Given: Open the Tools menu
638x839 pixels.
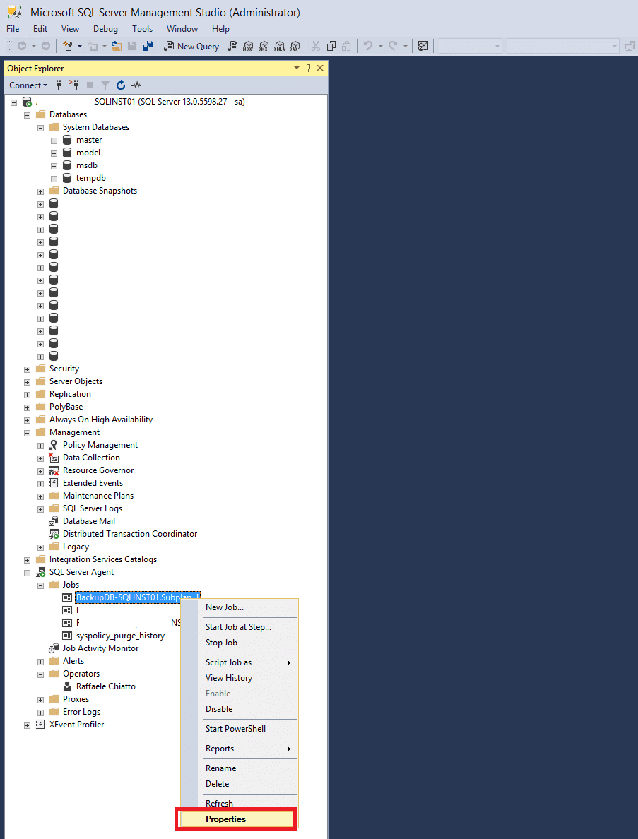Looking at the screenshot, I should [x=143, y=29].
